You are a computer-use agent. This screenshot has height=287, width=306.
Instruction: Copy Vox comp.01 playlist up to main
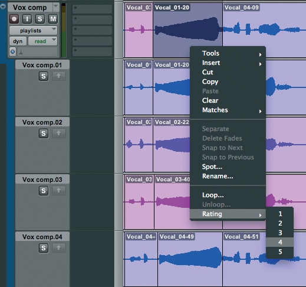(59, 76)
